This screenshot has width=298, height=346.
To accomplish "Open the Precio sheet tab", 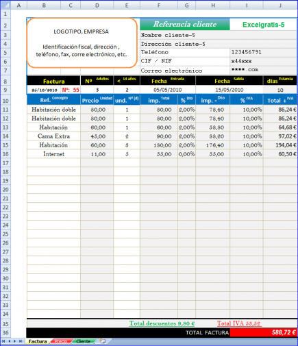I will 60,341.
